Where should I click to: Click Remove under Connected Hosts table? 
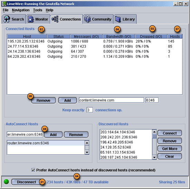44,100
